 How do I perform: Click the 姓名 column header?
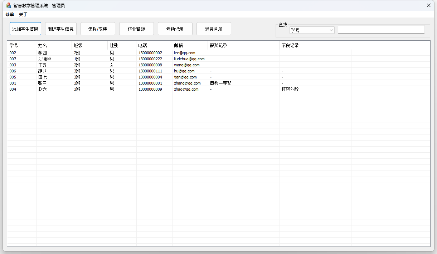(x=43, y=45)
